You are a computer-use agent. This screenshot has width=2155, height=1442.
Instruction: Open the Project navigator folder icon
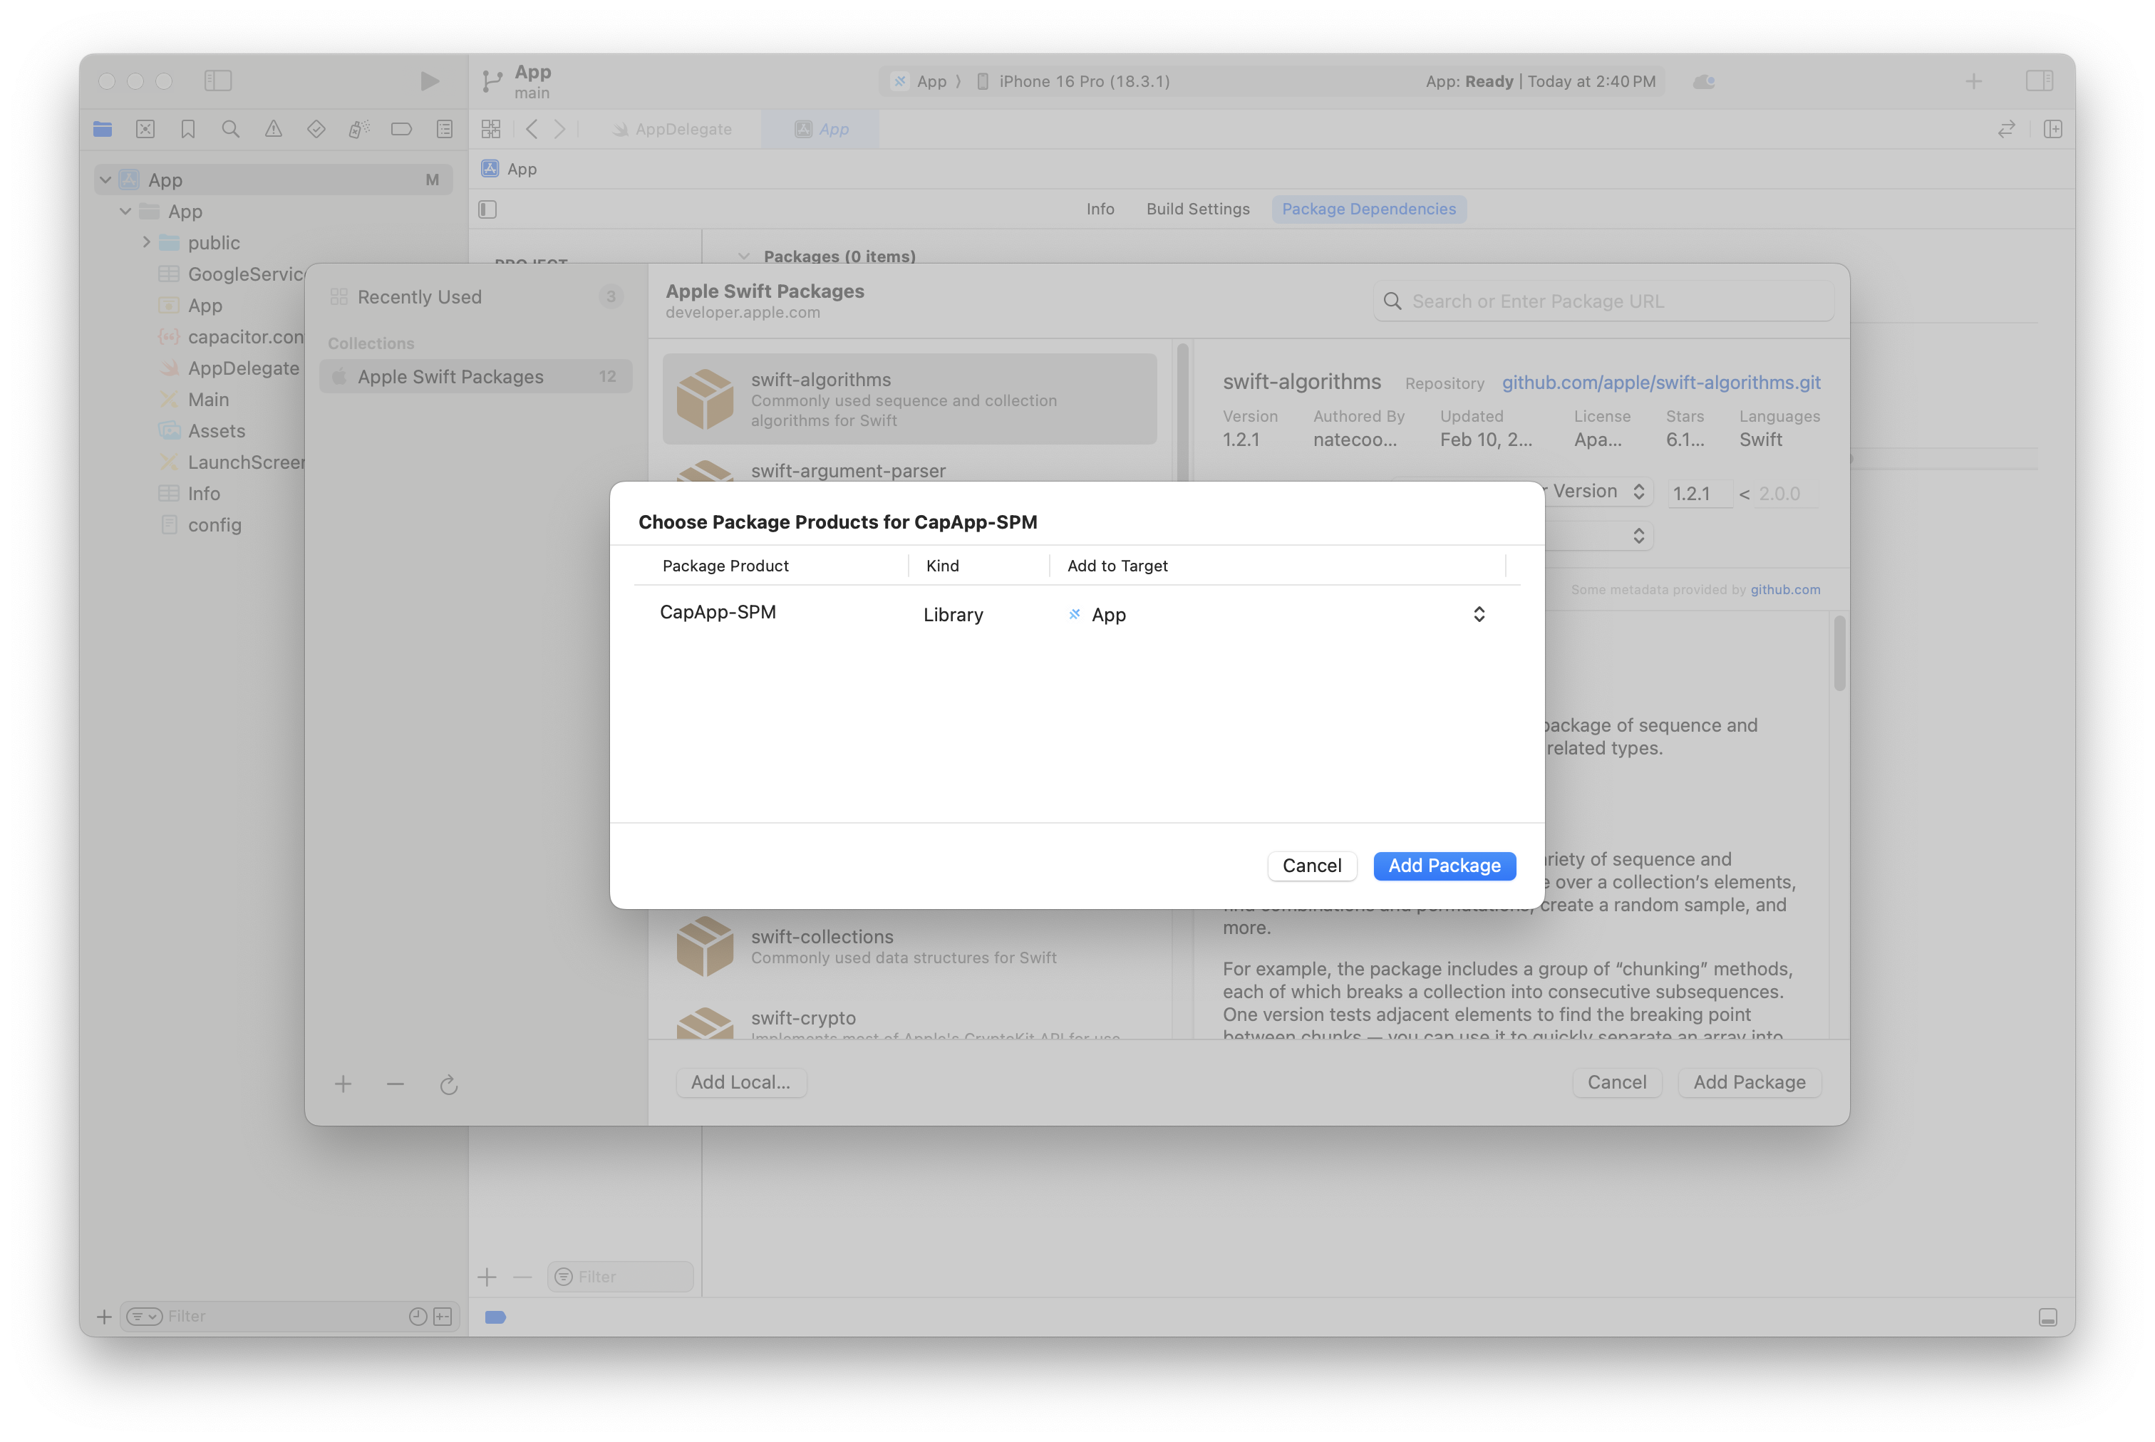click(102, 129)
